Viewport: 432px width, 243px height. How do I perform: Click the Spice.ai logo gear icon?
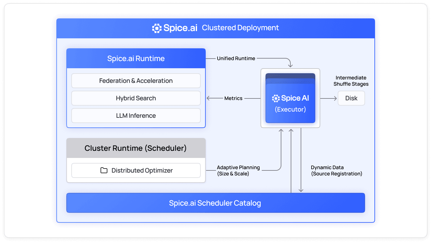pos(157,28)
